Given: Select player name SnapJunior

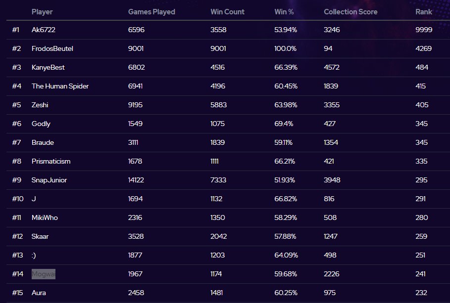Looking at the screenshot, I should click(49, 180).
